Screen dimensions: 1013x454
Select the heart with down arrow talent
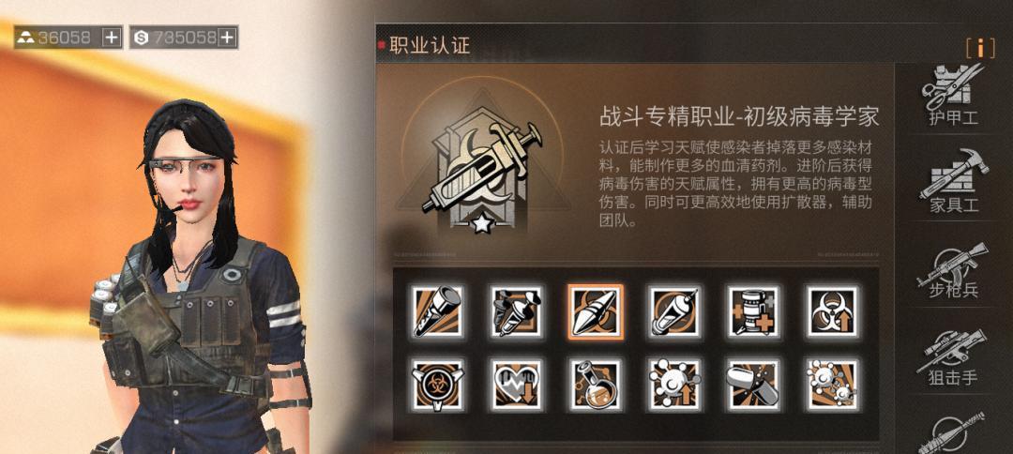(x=516, y=385)
